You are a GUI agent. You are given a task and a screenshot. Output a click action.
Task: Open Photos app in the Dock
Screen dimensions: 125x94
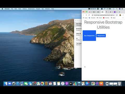point(42,84)
